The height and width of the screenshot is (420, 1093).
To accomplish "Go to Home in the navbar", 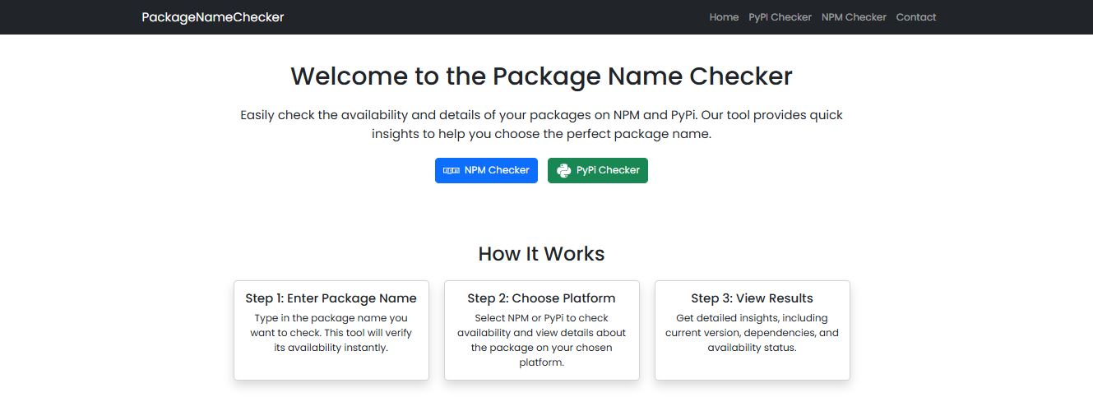I will [724, 17].
